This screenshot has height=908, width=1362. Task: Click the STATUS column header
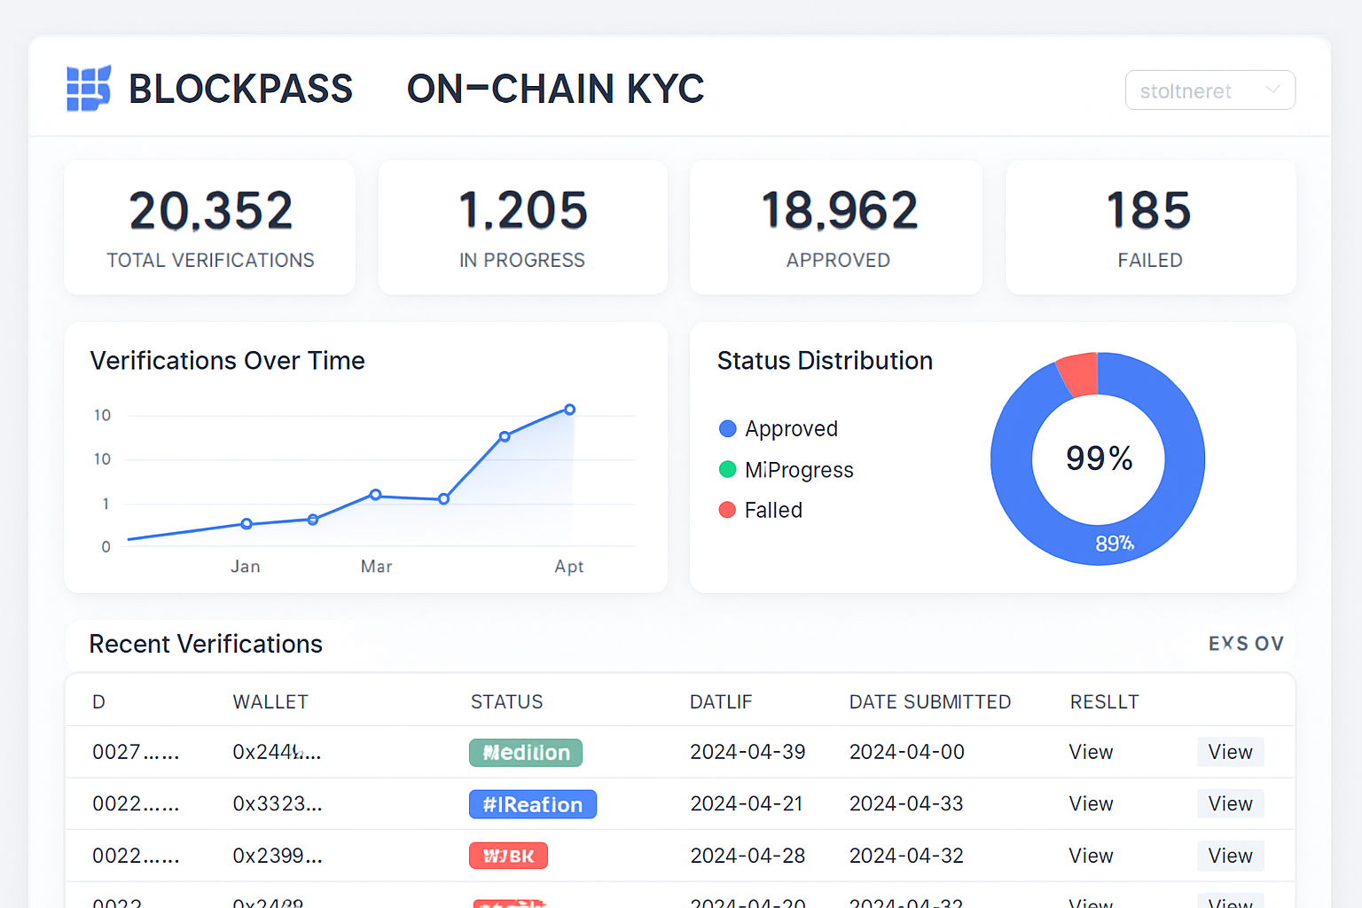pos(506,701)
